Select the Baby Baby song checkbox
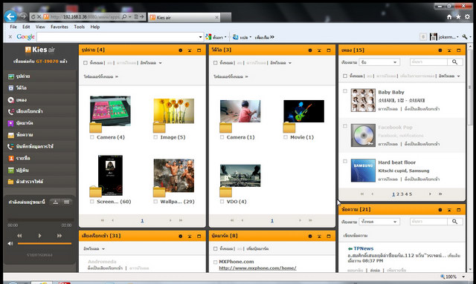Viewport: 476px width, 284px height. coord(345,90)
